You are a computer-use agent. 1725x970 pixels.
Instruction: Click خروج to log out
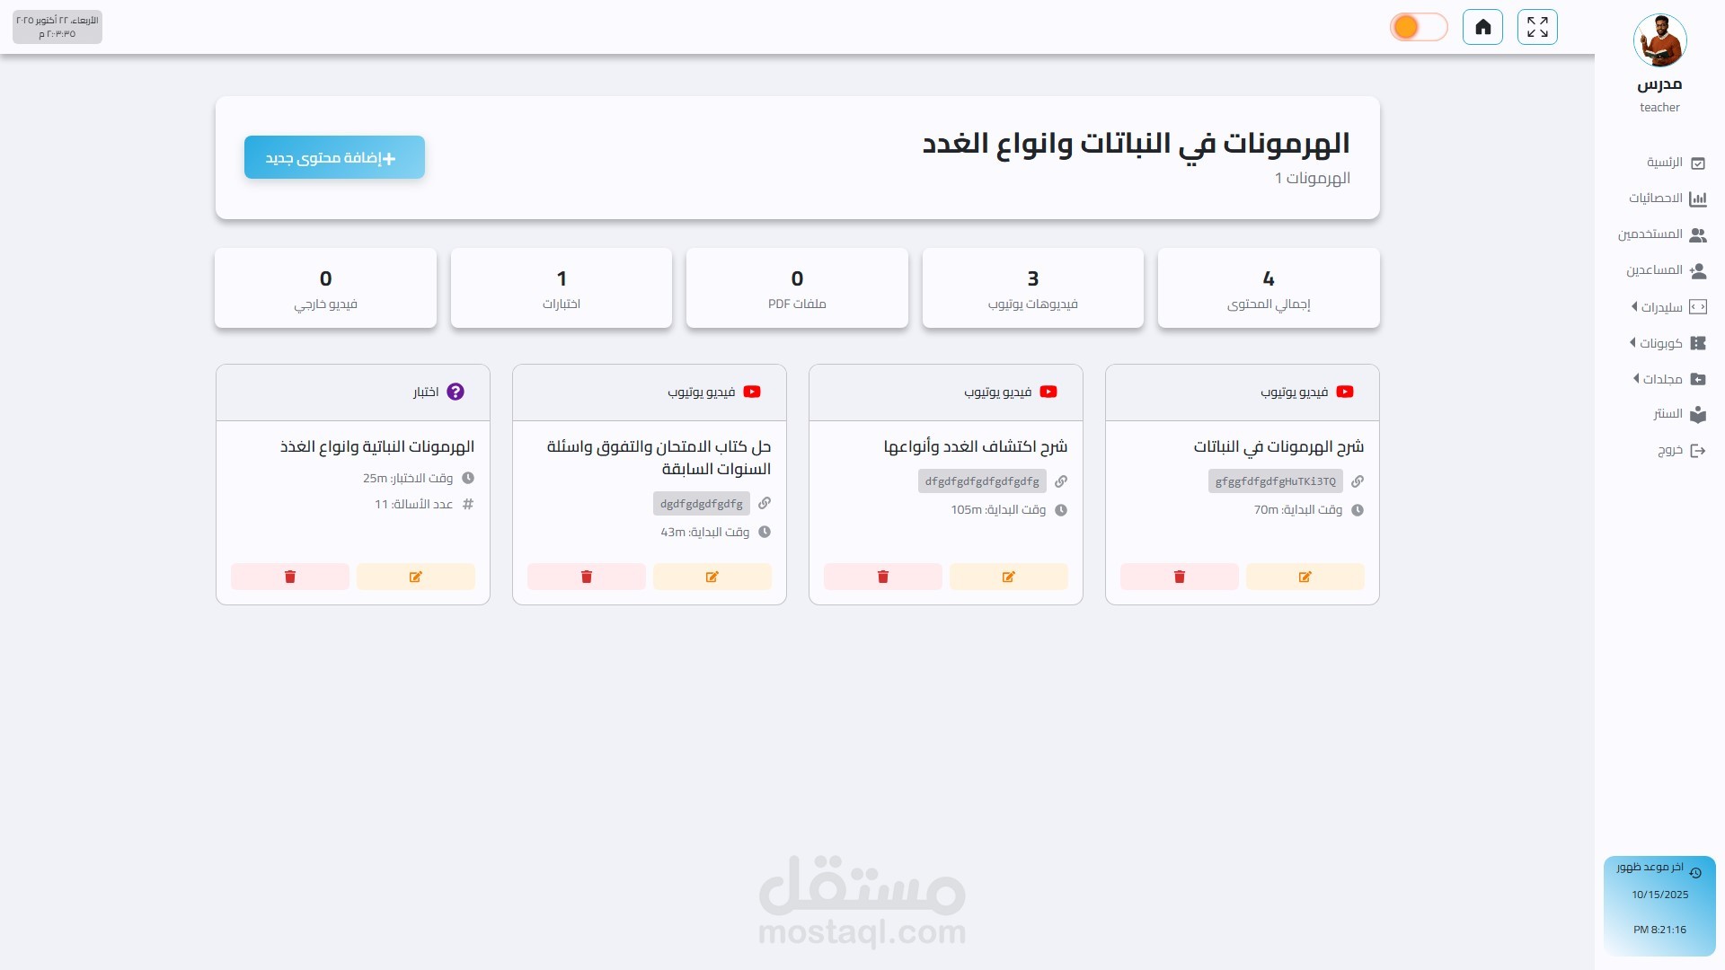tap(1670, 450)
